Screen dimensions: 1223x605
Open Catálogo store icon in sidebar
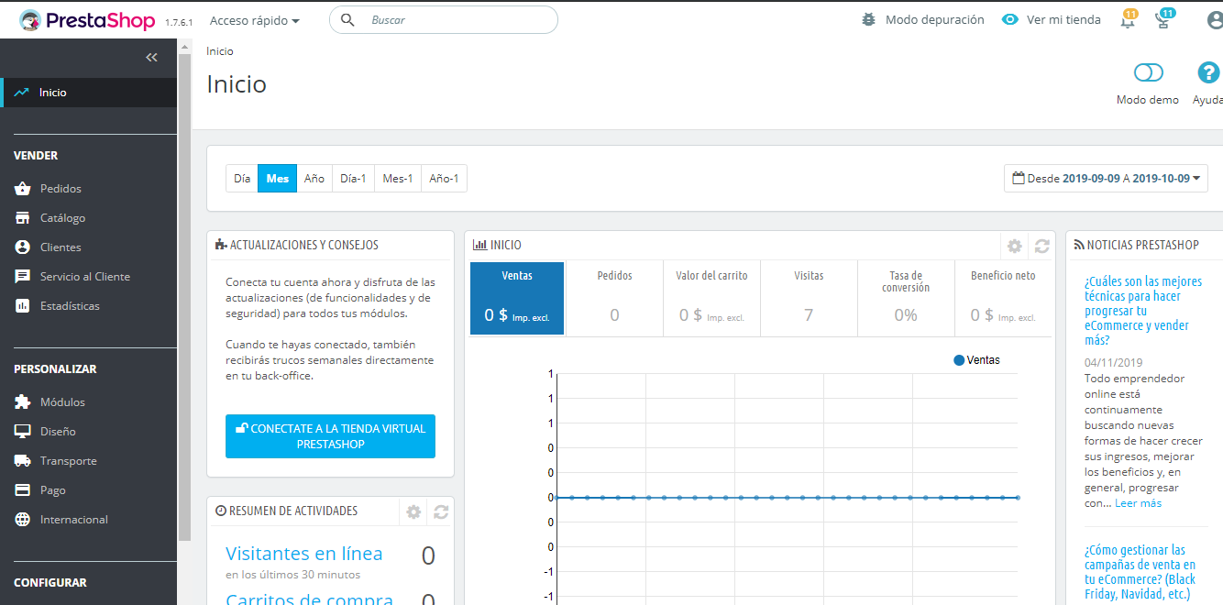pyautogui.click(x=23, y=218)
